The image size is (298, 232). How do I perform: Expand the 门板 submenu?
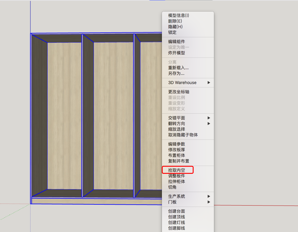(x=172, y=202)
